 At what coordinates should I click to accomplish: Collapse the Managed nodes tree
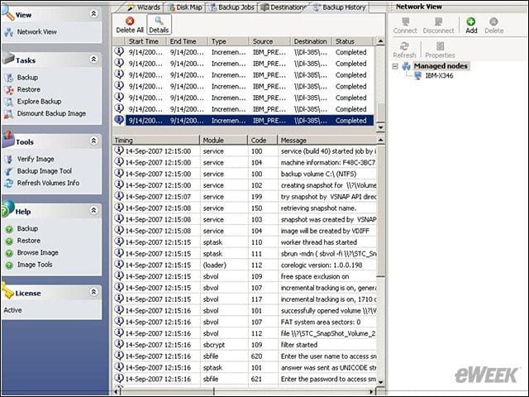click(395, 66)
